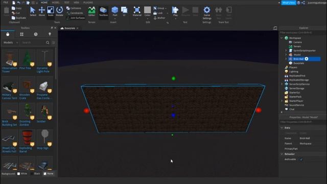Screen dimensions: 327x184
Task: Toggle Constraints option
Action: (x=75, y=13)
